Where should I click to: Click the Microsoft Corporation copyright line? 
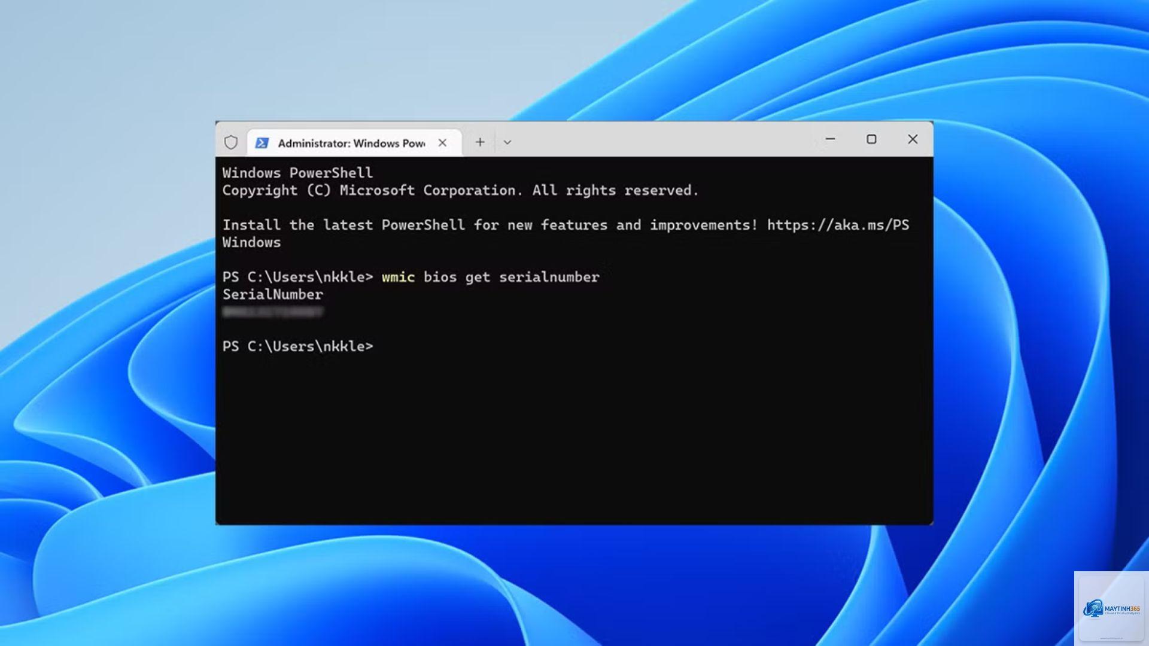pyautogui.click(x=460, y=191)
